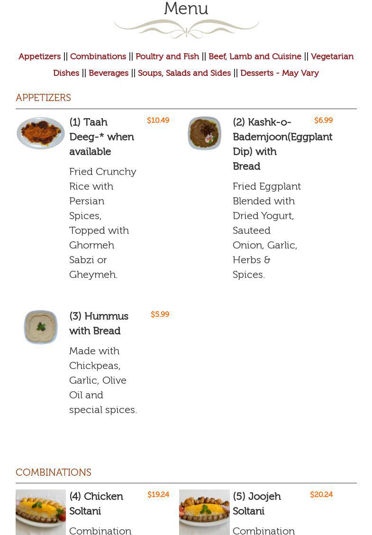The width and height of the screenshot is (372, 535).
Task: Click the Chicken Soltani item name
Action: [96, 503]
